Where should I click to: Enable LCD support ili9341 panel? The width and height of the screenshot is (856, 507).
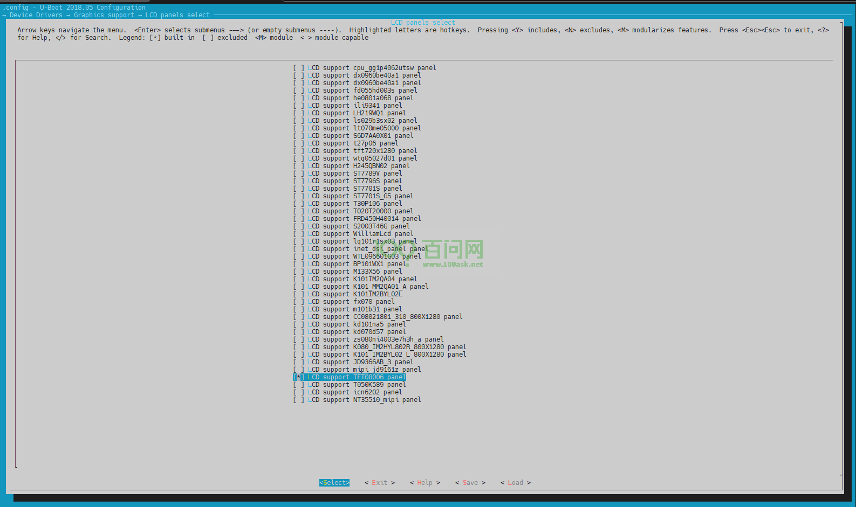point(298,106)
